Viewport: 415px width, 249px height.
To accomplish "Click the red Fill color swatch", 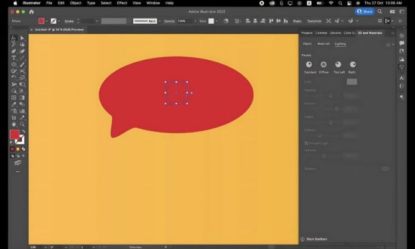I will tap(15, 134).
